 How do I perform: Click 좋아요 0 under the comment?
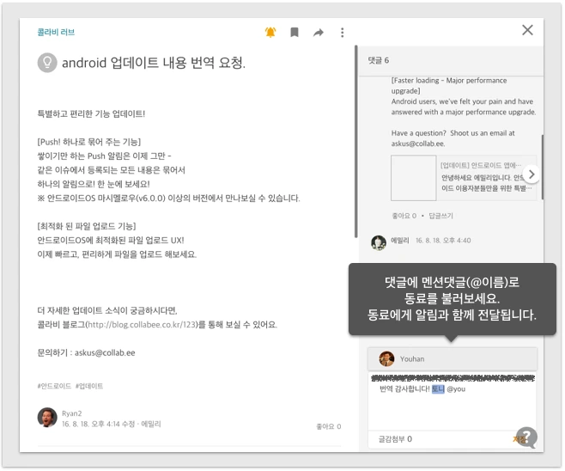click(404, 216)
